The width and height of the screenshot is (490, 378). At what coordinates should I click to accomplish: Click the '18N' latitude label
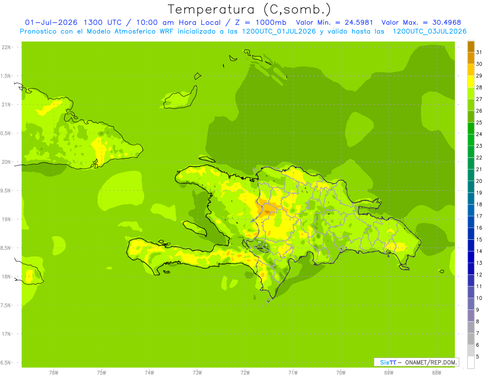pos(6,276)
